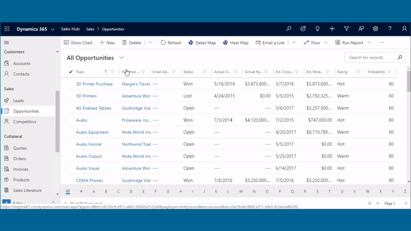Click the Won status for Audio row
This screenshot has width=411, height=231.
(188, 120)
